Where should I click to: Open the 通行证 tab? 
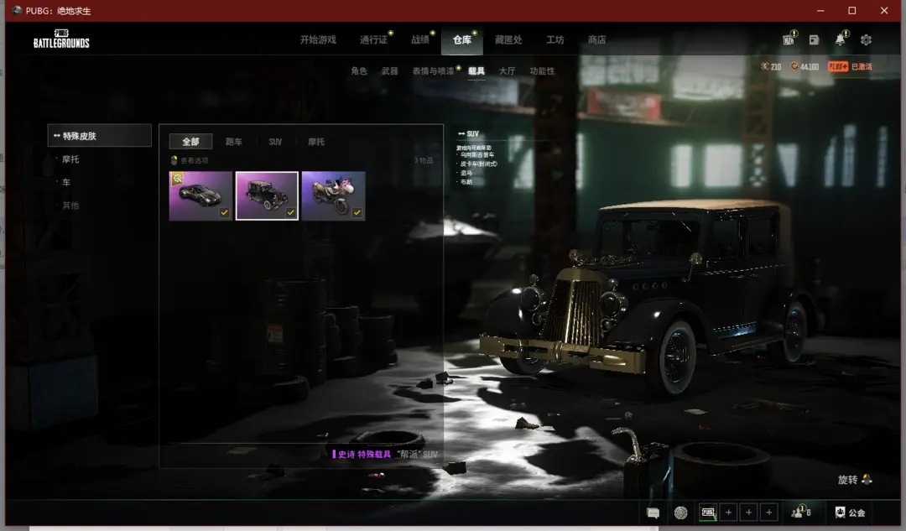374,40
